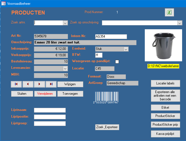
Task: Click the Lijstnaam input field
Action: tap(50, 110)
